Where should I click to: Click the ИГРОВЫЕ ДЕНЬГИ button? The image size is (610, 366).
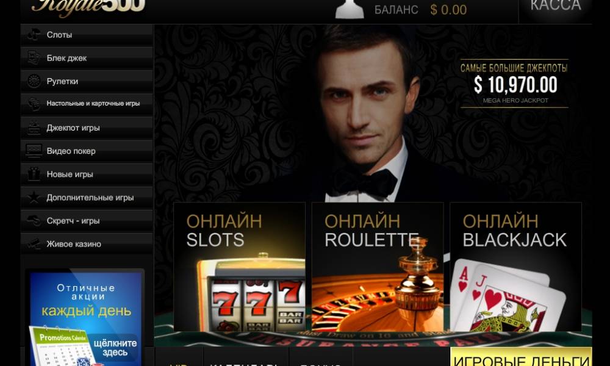click(x=522, y=357)
